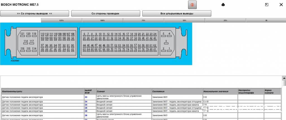This screenshot has height=120, width=286.
Task: Set zoom level to 100%
Action: (102, 21)
